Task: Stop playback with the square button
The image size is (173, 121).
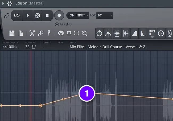Action: (x=47, y=15)
